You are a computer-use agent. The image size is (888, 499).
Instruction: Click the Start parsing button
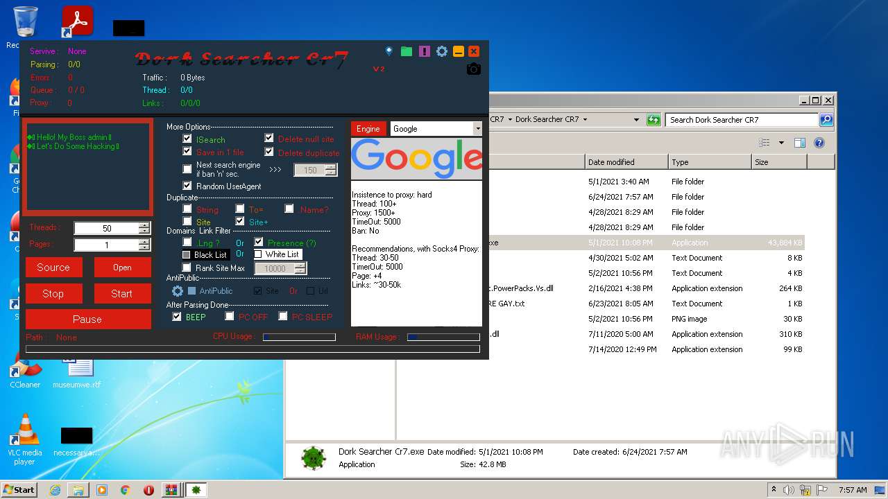(122, 294)
